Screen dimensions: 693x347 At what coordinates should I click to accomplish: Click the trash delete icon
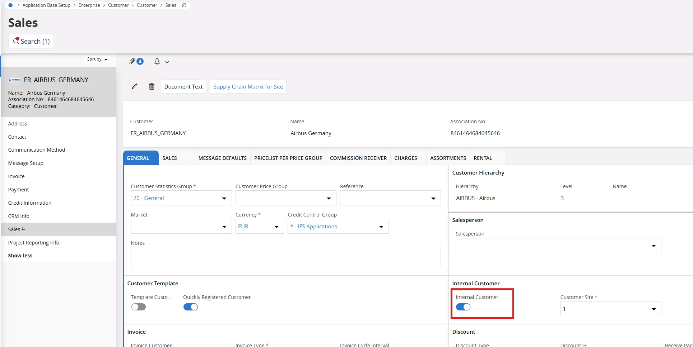(152, 86)
